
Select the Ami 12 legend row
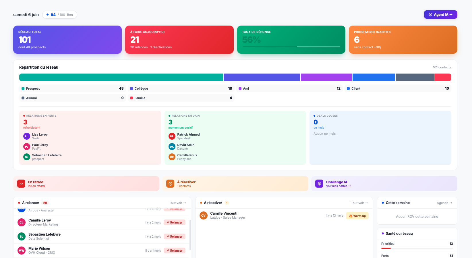click(290, 88)
